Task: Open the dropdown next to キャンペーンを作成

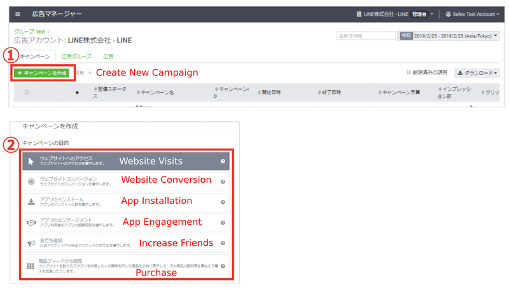Action: click(85, 73)
